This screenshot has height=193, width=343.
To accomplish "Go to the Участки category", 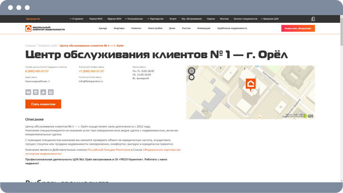I will (x=186, y=28).
